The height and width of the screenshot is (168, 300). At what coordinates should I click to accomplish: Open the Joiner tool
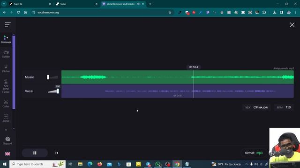pyautogui.click(x=6, y=118)
